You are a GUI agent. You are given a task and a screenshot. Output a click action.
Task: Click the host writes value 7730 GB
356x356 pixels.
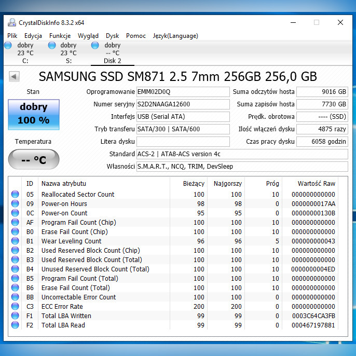tap(322, 104)
